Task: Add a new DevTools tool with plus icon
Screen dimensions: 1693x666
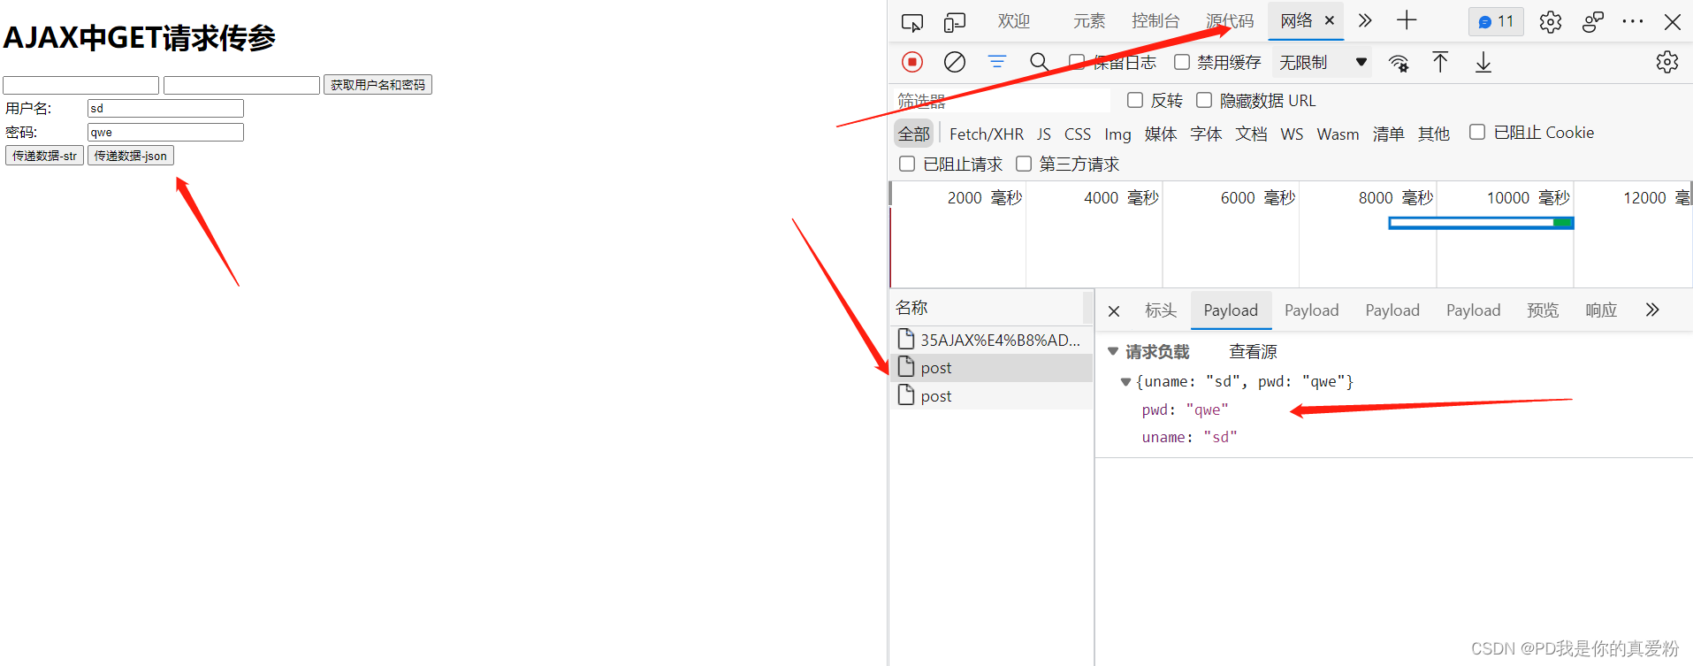Action: coord(1407,20)
